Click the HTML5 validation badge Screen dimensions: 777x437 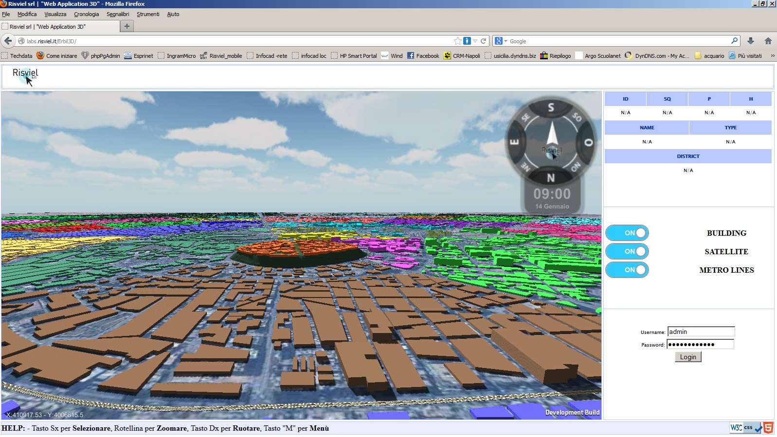click(768, 428)
